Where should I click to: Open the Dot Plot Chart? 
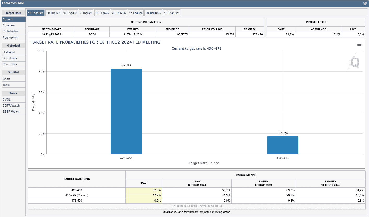(14, 79)
